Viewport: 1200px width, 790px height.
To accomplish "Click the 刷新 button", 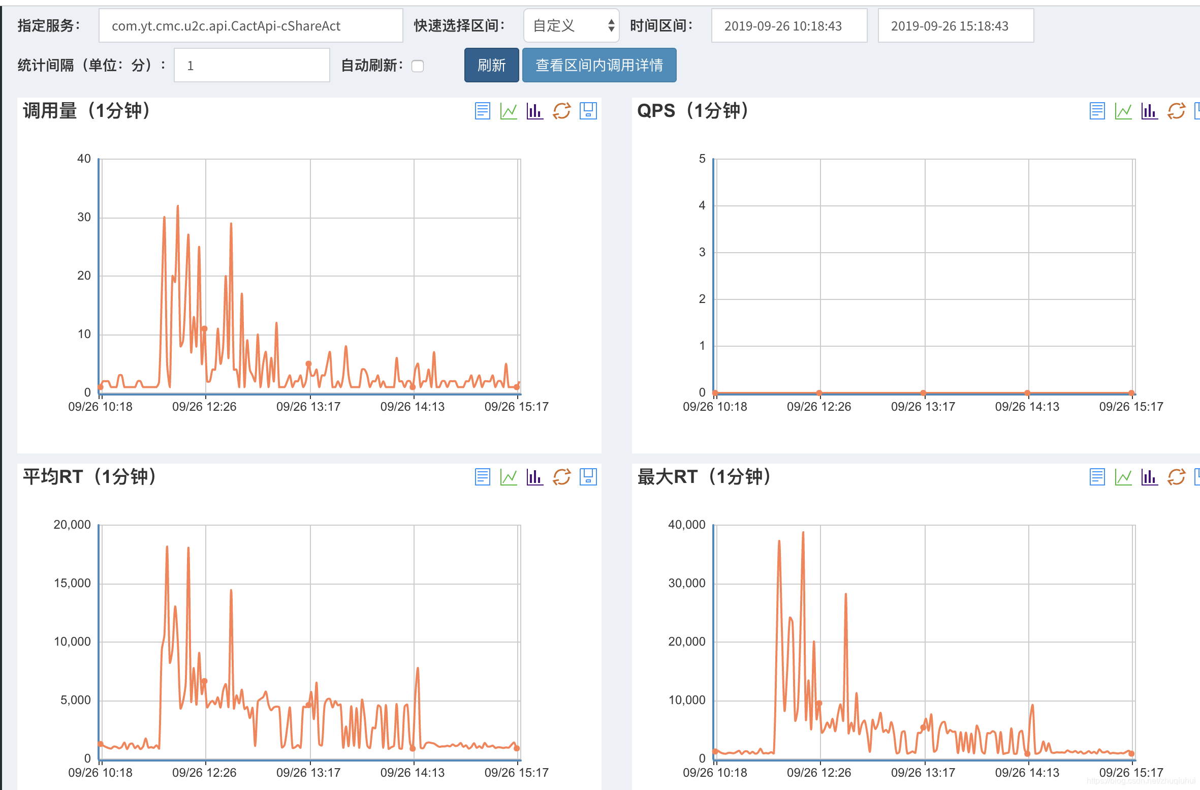I will point(491,65).
